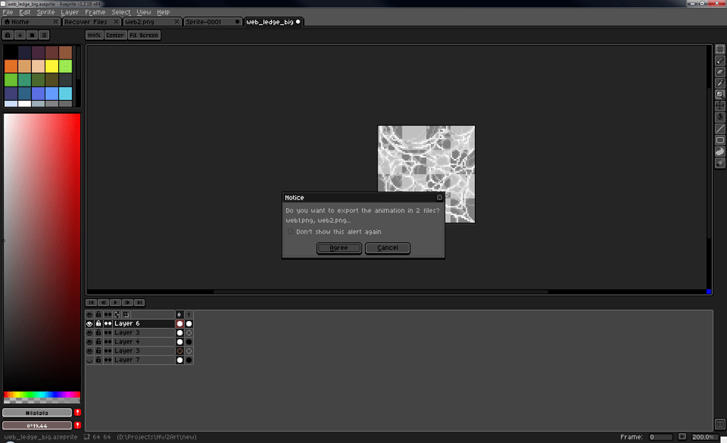Go to the next frame
The image size is (727, 443).
(128, 302)
